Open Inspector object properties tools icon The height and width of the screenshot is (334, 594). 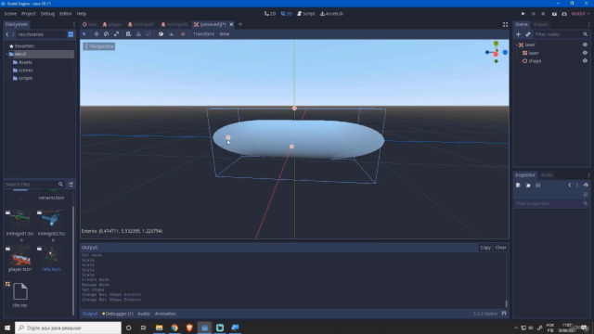point(586,194)
